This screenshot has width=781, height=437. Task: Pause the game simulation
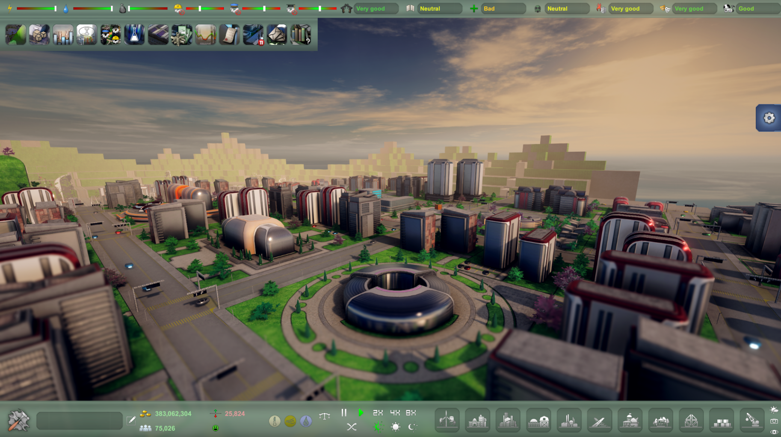click(x=344, y=413)
